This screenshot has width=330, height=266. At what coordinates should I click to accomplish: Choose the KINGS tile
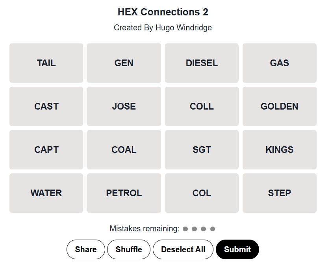(280, 150)
